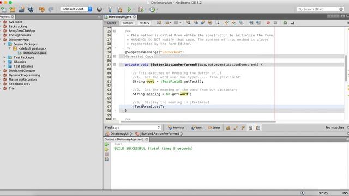Collapse the Source Packages tree node

tap(5, 44)
